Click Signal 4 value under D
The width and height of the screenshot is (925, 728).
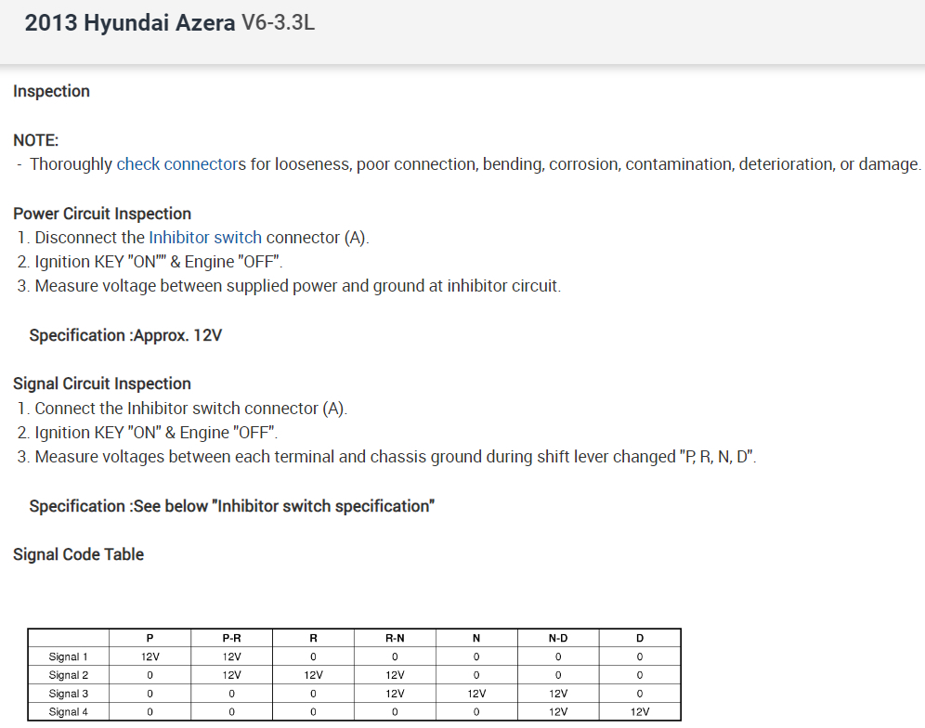(x=640, y=711)
